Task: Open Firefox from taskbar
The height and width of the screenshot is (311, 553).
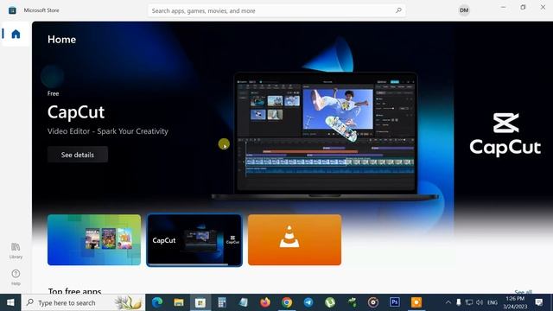Action: click(265, 302)
